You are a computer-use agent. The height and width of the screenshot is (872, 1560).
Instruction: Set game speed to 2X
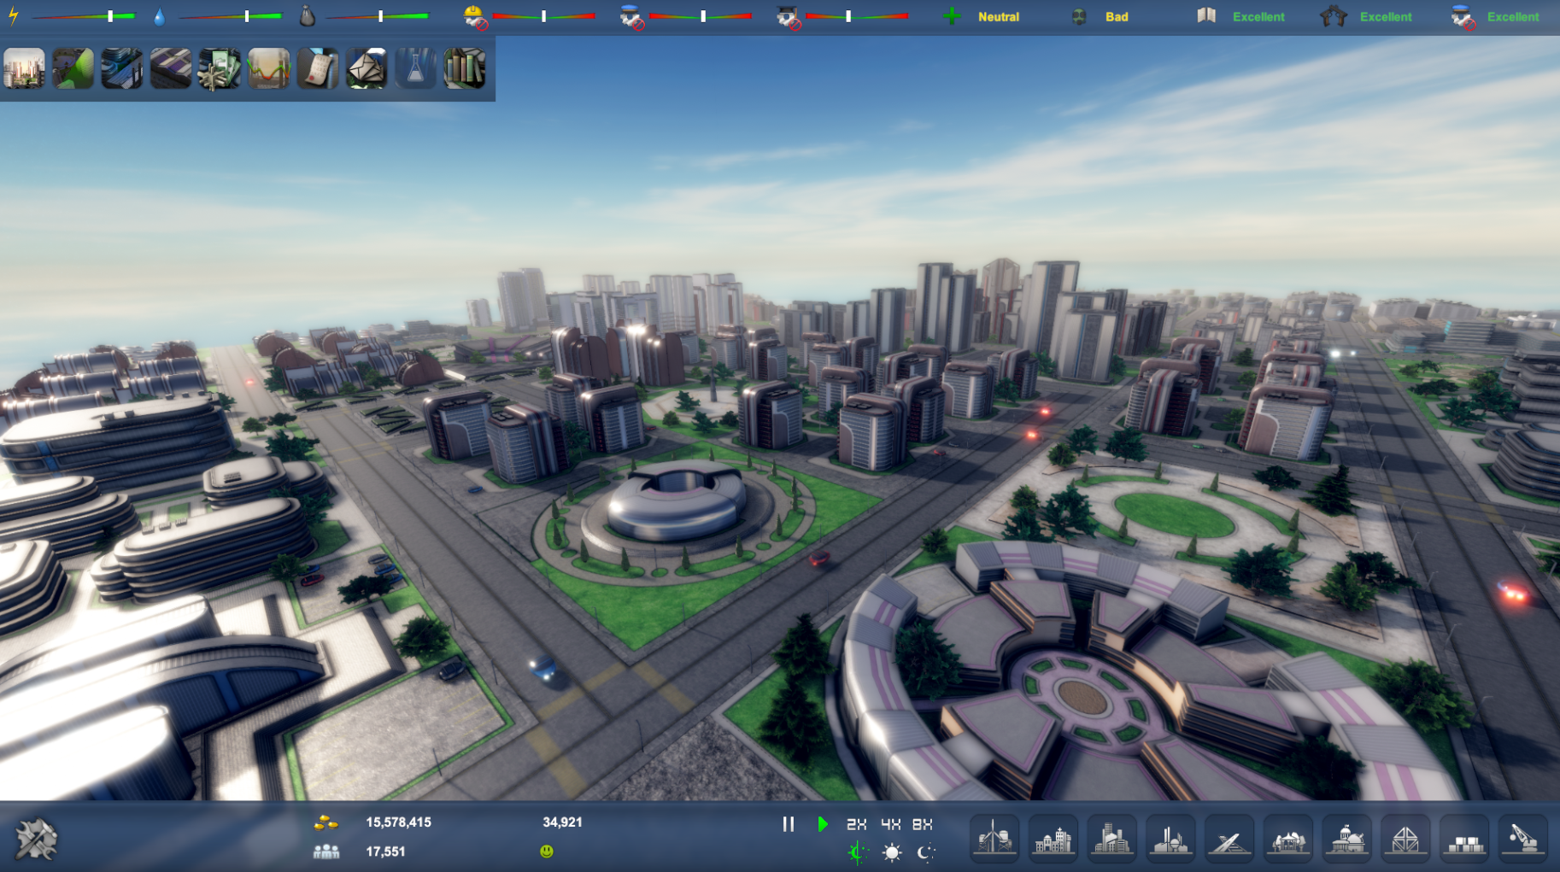click(856, 824)
